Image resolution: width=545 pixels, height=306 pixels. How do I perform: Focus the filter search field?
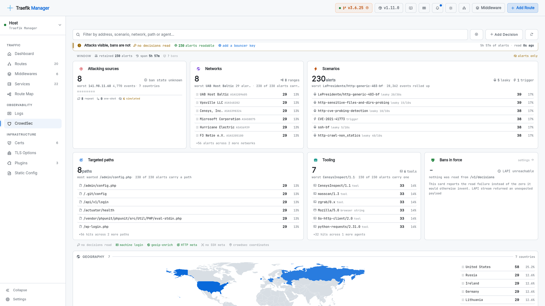tap(270, 35)
